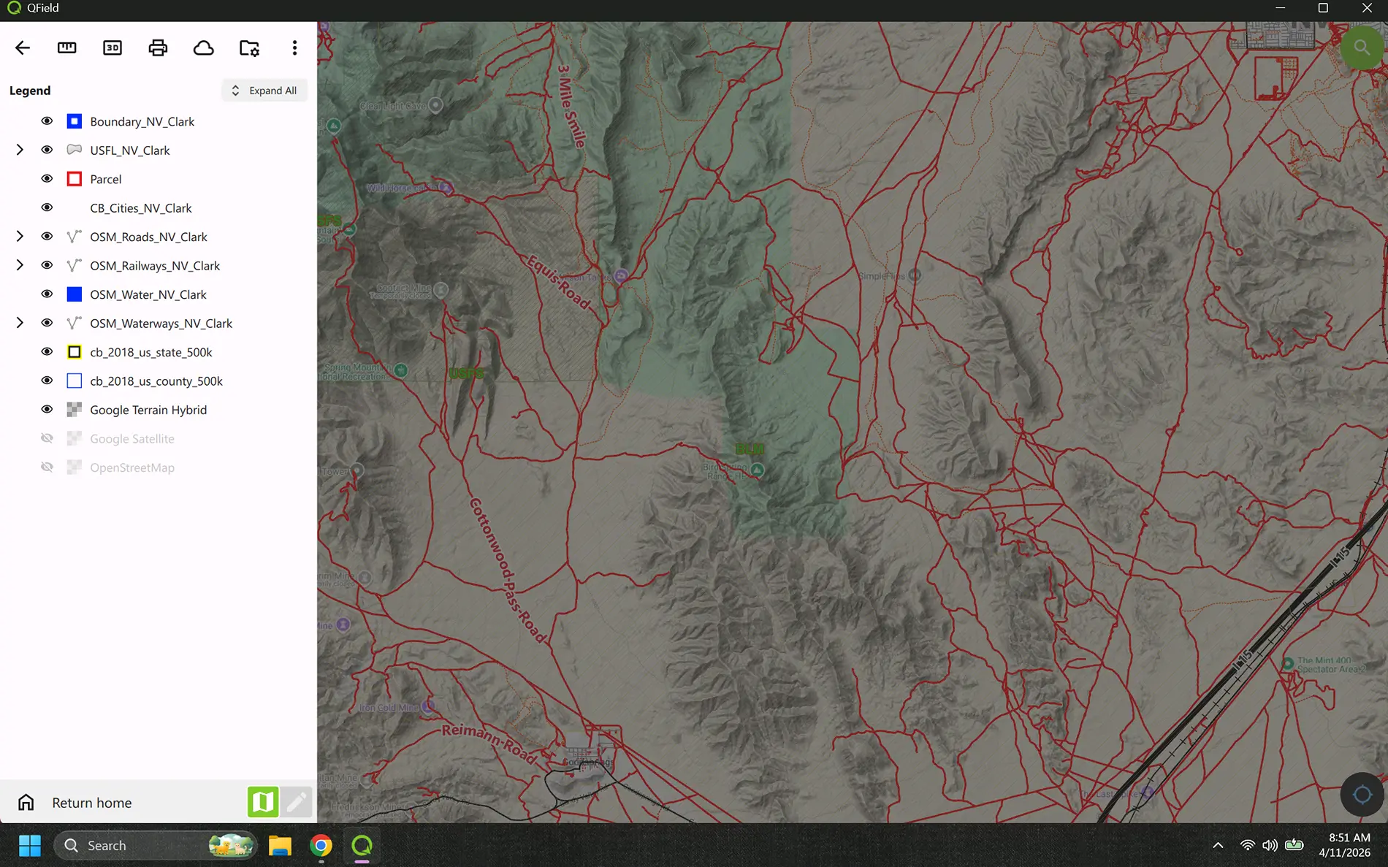This screenshot has width=1388, height=867.
Task: Click The Mint 400 Spectator Area marker
Action: coord(1288,663)
